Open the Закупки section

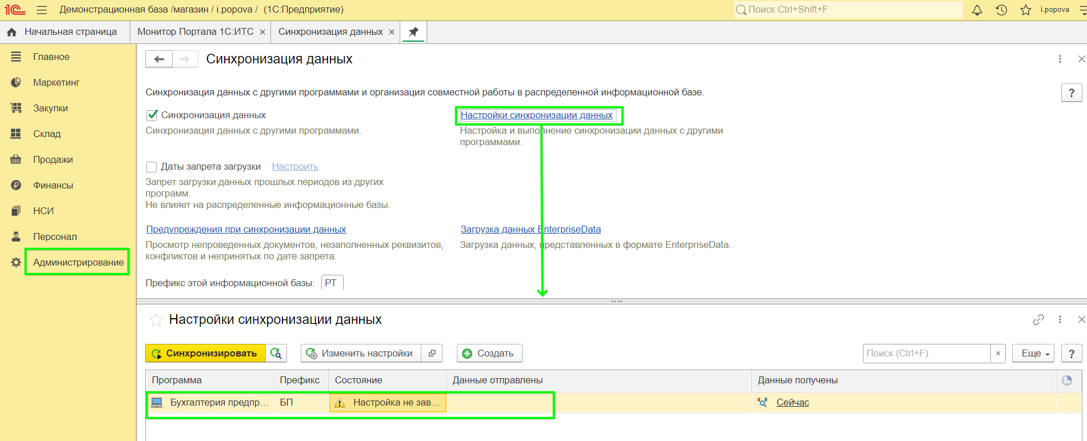click(x=50, y=108)
